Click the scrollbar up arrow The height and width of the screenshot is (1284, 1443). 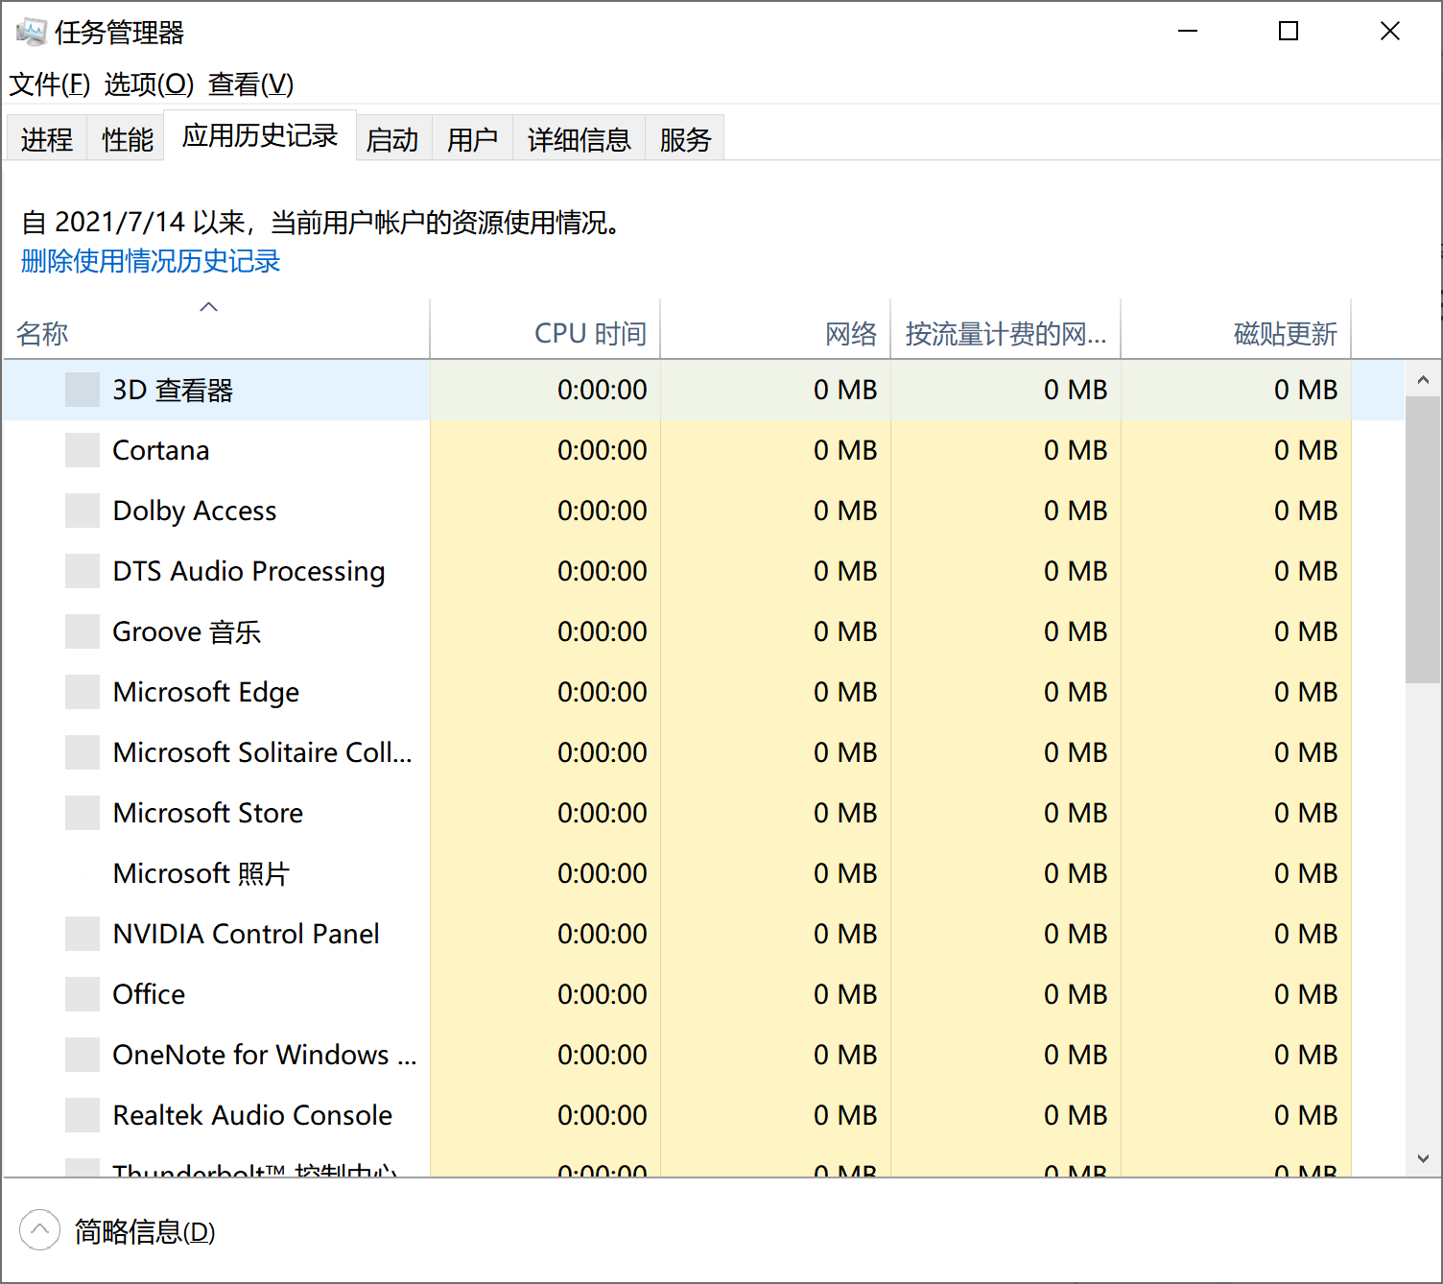(x=1423, y=380)
